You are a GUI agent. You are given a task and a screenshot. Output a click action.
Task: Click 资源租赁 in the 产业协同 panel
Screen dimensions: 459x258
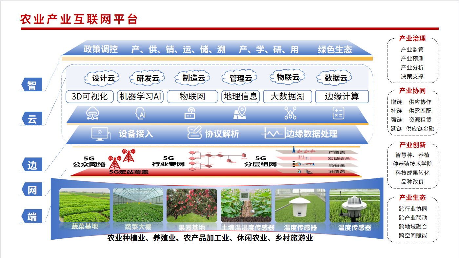click(420, 120)
